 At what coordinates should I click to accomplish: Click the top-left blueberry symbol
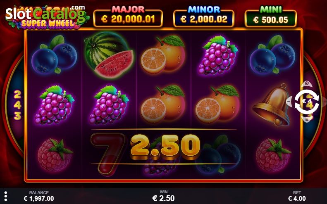pyautogui.click(x=54, y=55)
